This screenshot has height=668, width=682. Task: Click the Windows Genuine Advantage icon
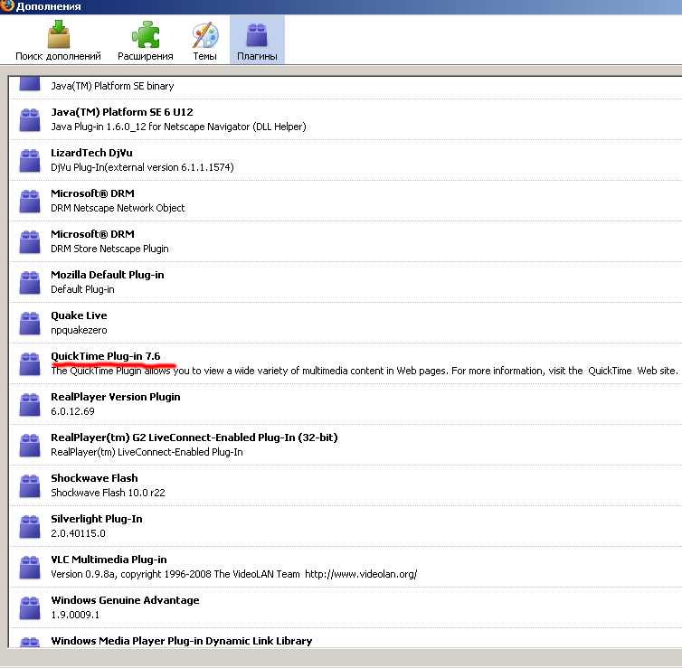pyautogui.click(x=30, y=607)
